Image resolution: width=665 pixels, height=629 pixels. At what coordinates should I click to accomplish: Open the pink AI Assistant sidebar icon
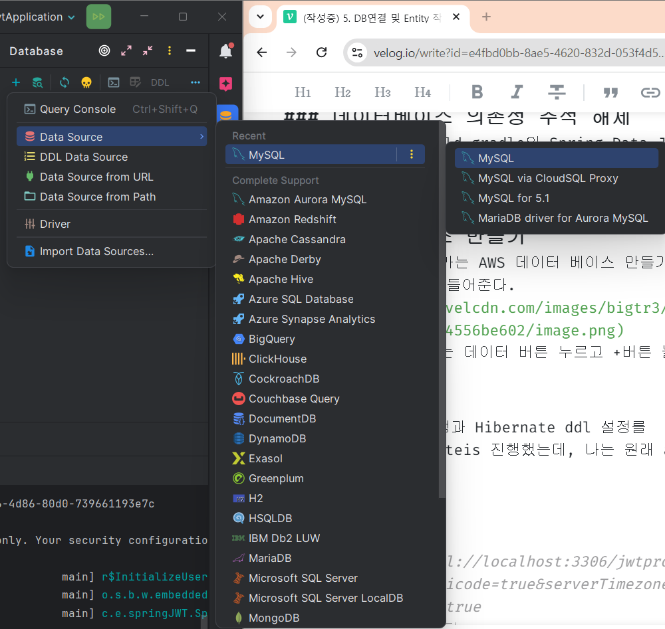click(226, 84)
